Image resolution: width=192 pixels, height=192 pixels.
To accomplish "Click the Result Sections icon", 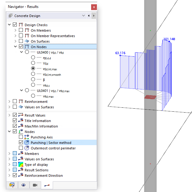I will pos(21,169).
